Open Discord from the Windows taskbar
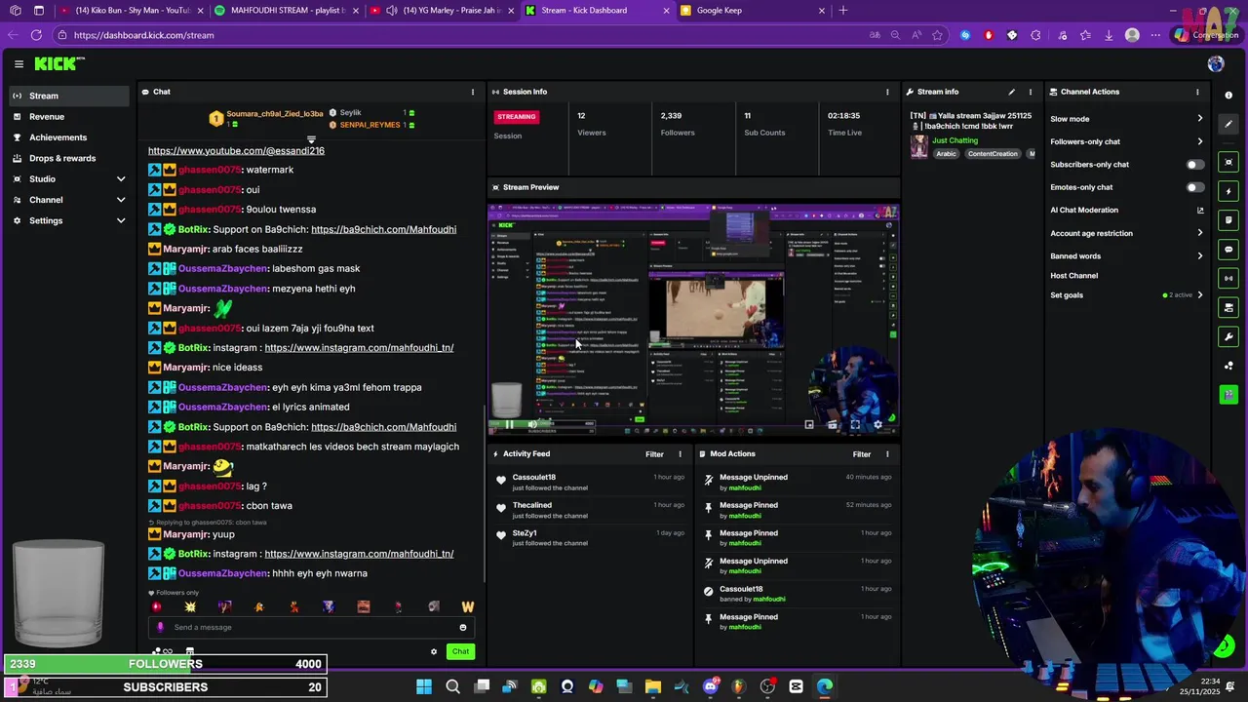 711,686
